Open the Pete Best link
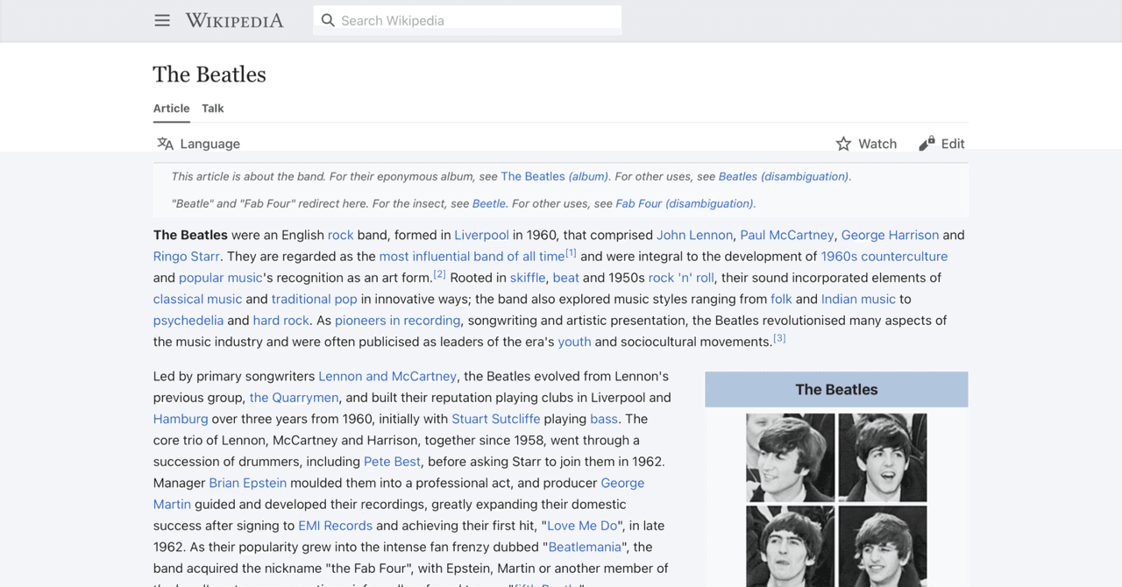 pyautogui.click(x=393, y=462)
